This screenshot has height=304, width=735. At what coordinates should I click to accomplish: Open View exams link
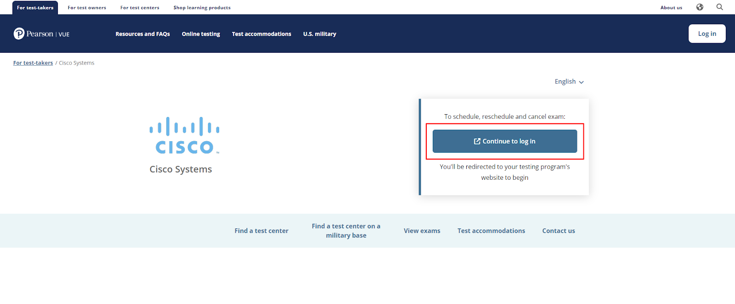(x=422, y=231)
